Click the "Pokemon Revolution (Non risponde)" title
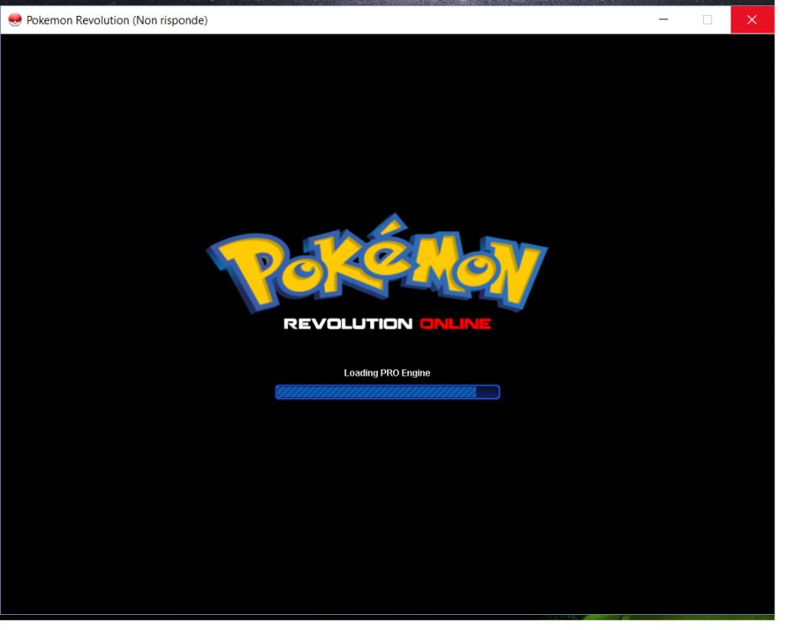 (x=117, y=20)
